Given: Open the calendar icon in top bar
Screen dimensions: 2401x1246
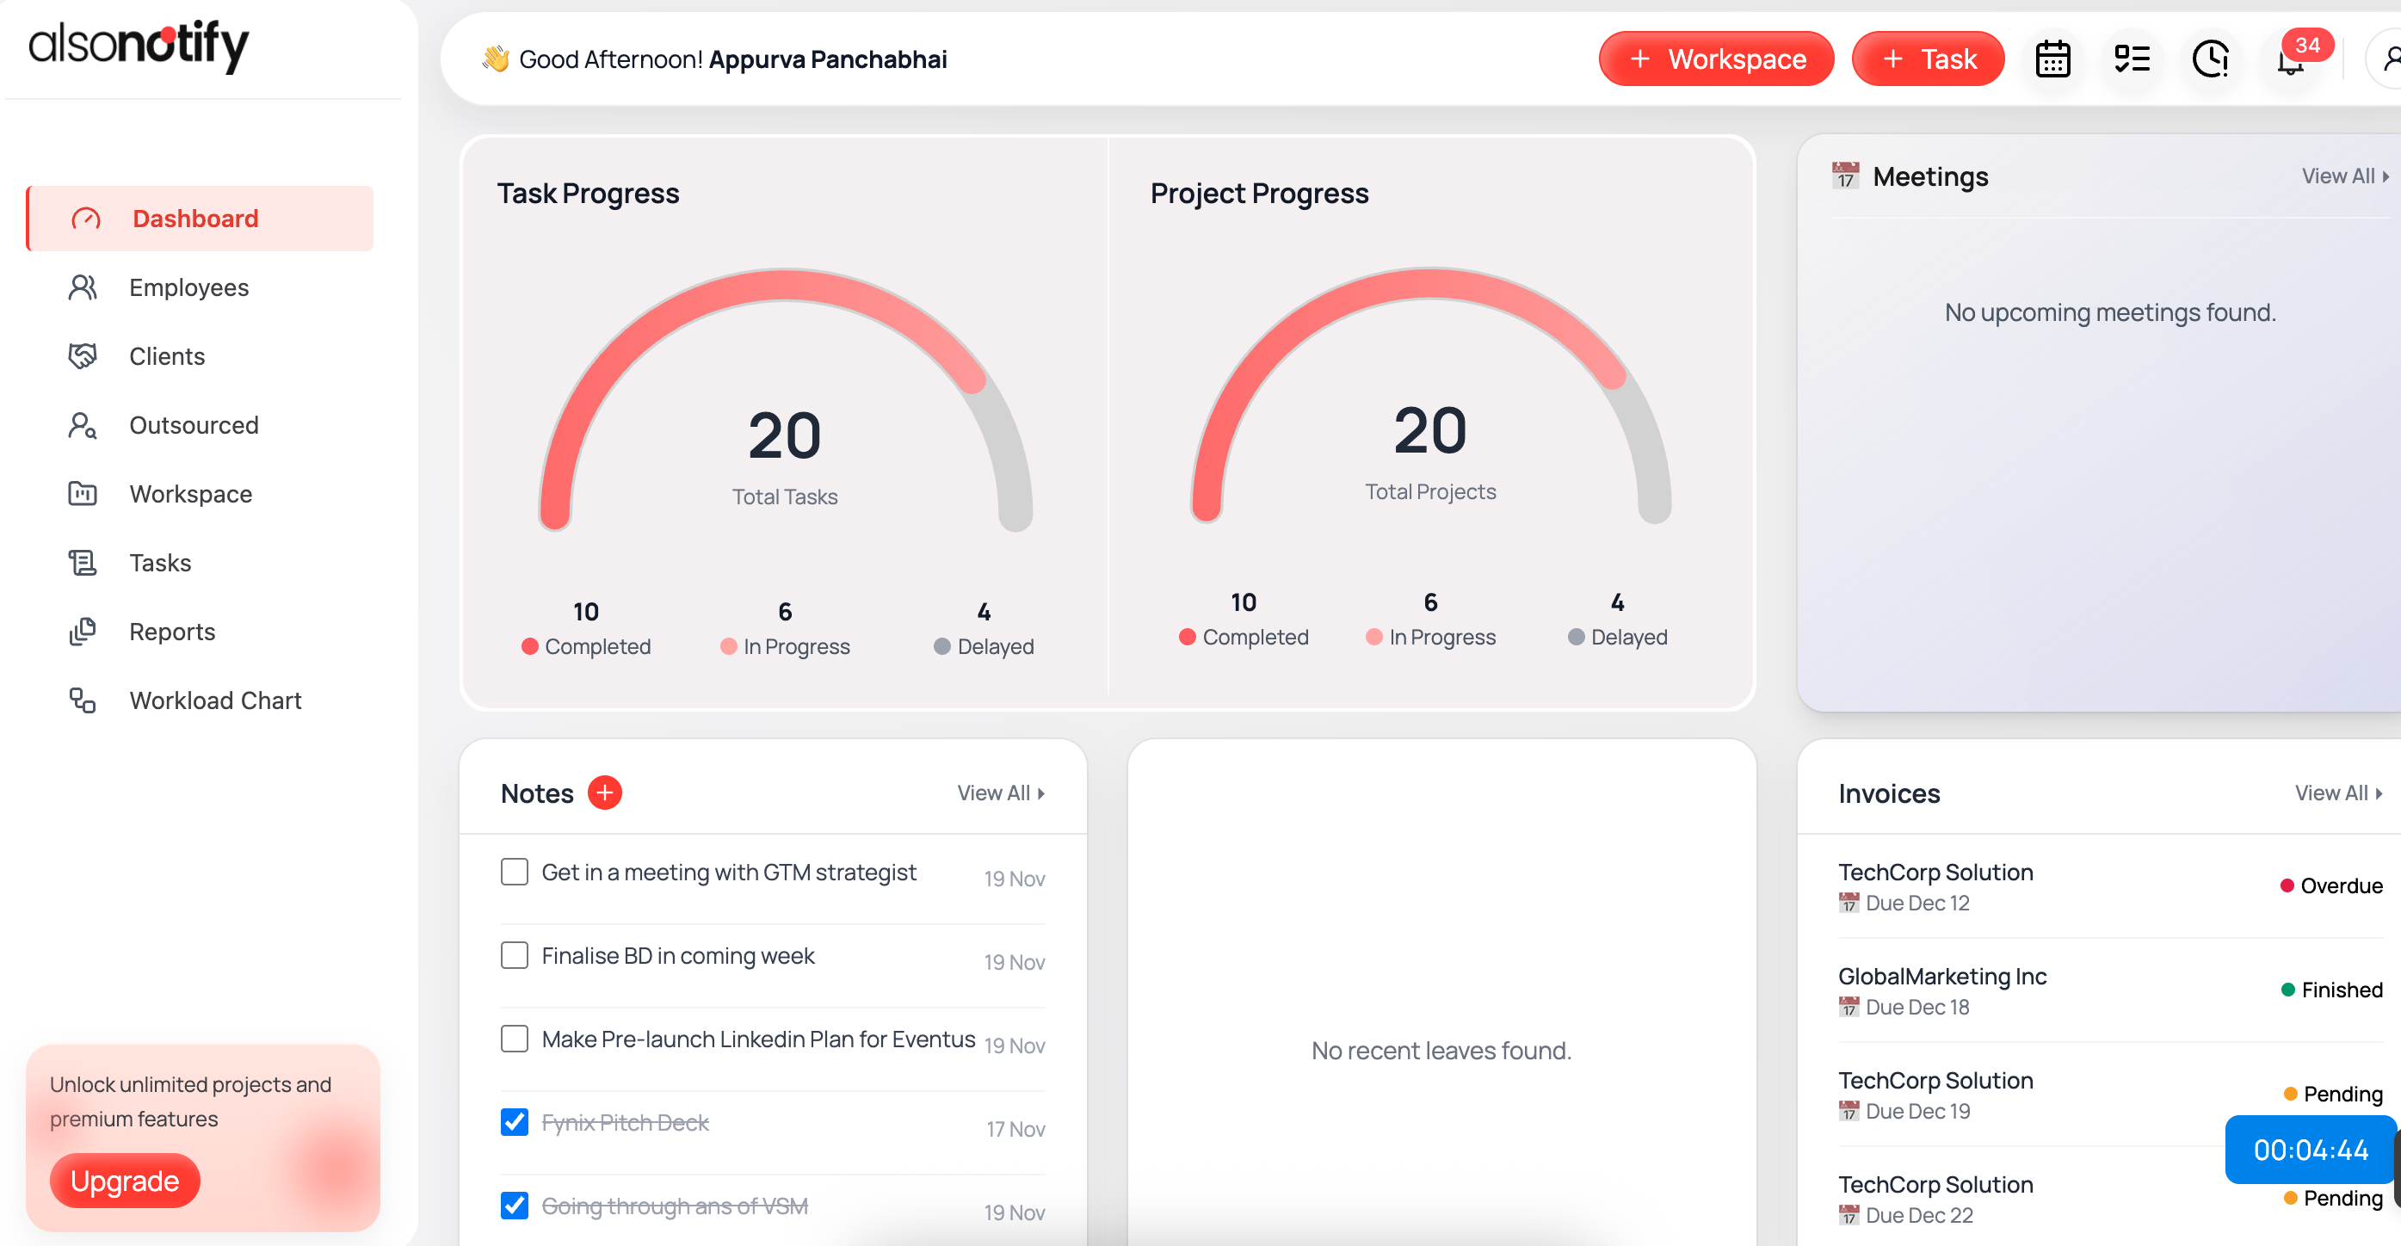Looking at the screenshot, I should (x=2052, y=59).
